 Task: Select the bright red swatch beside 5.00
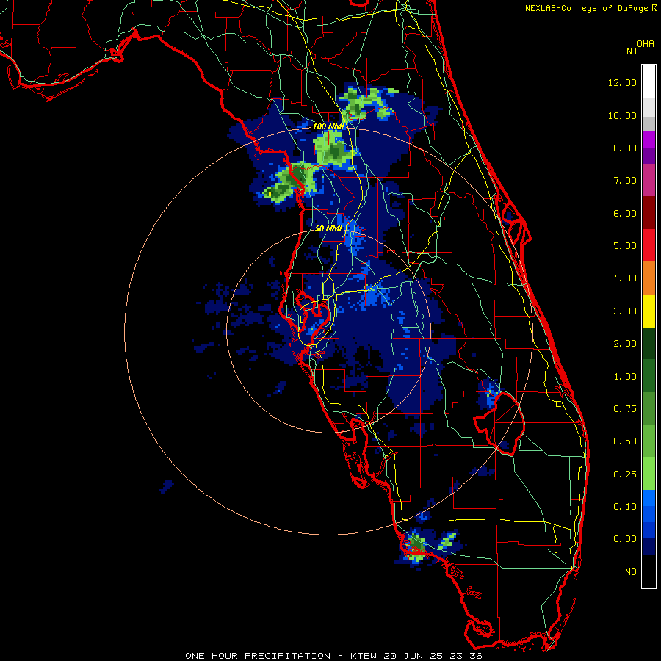coord(649,245)
